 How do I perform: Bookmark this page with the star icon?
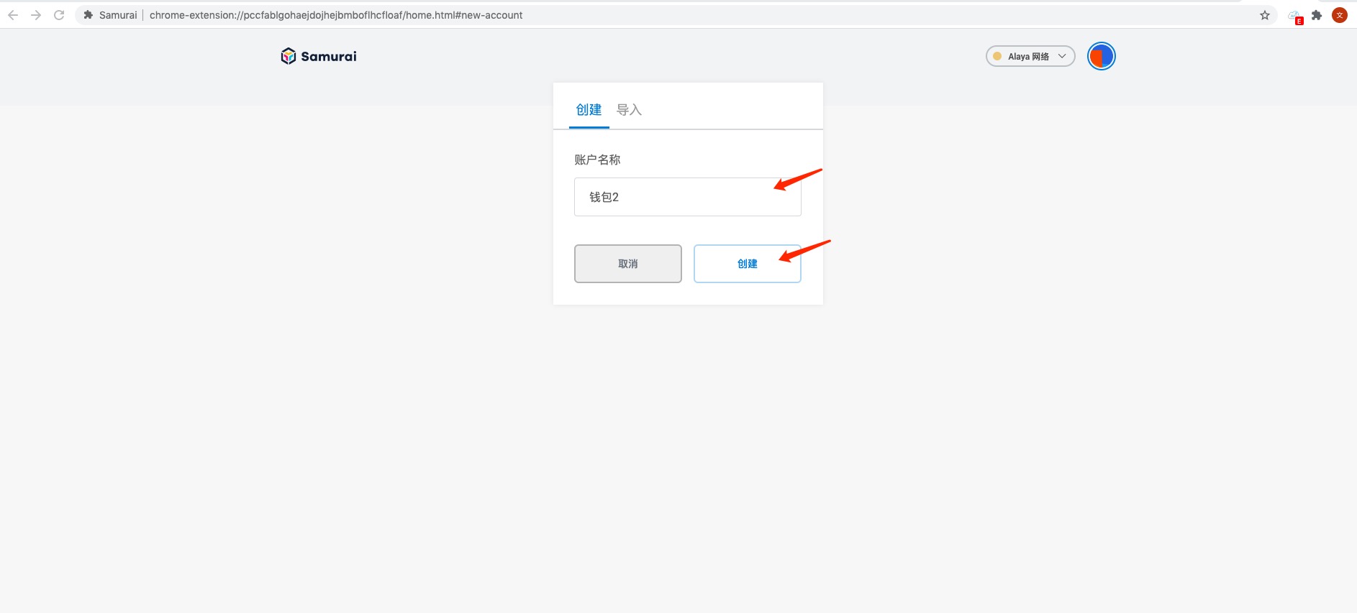click(x=1265, y=15)
